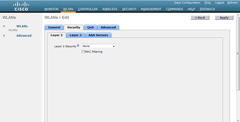Viewport: 240px width, 122px height.
Task: Open the Layer 3 sub-tab
Action: tap(75, 35)
